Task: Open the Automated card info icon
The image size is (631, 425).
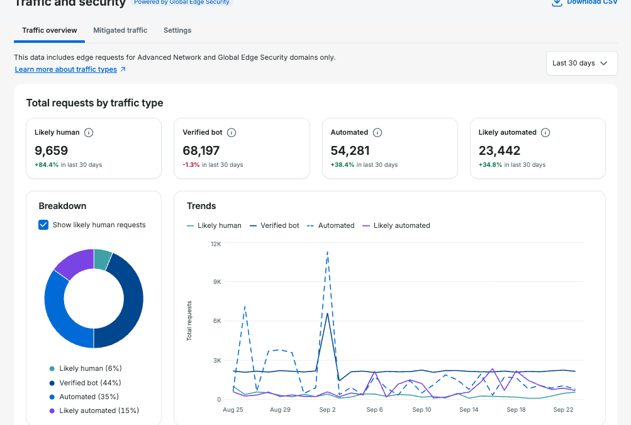Action: (377, 132)
